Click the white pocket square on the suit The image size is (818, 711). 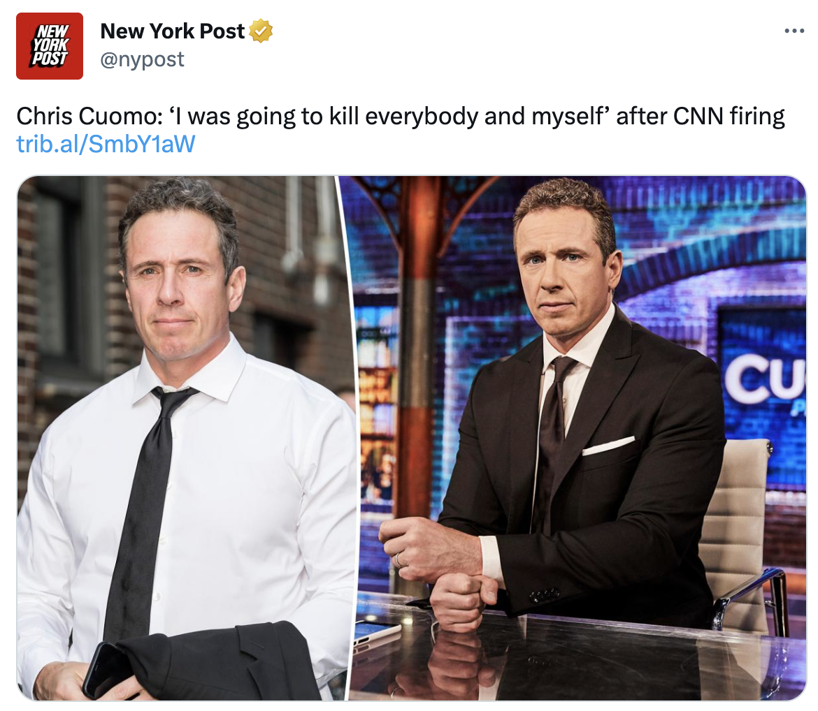pos(608,446)
